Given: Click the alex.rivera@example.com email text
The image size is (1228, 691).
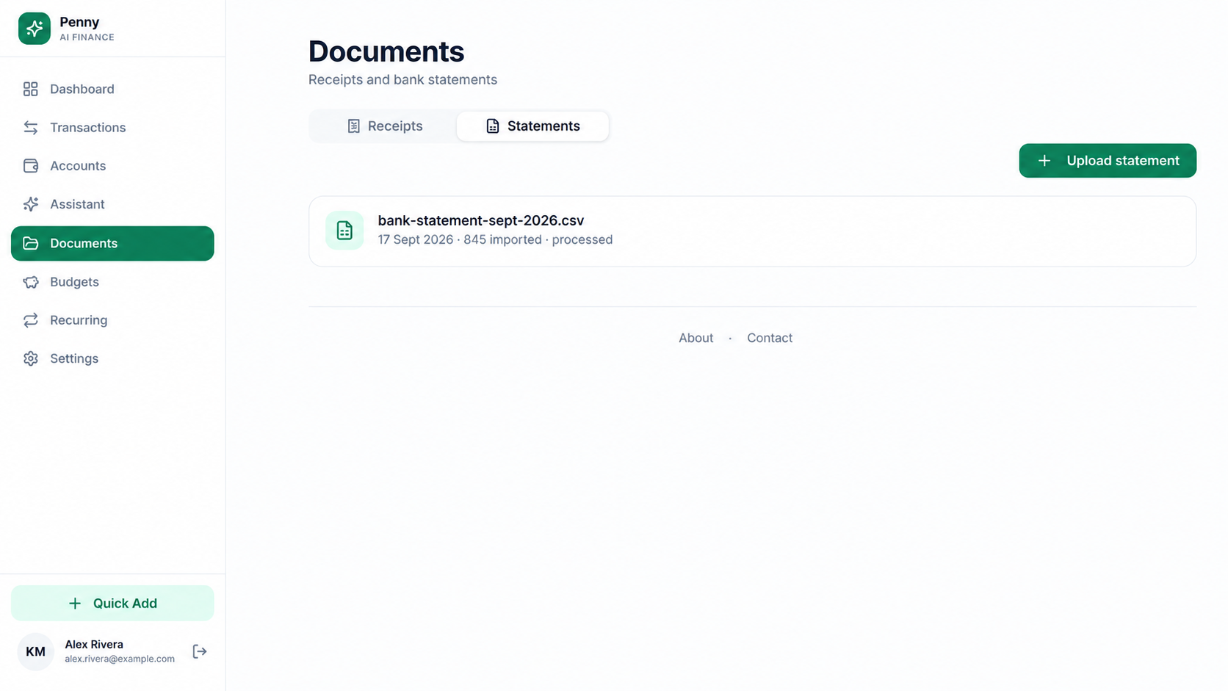Looking at the screenshot, I should pos(120,659).
